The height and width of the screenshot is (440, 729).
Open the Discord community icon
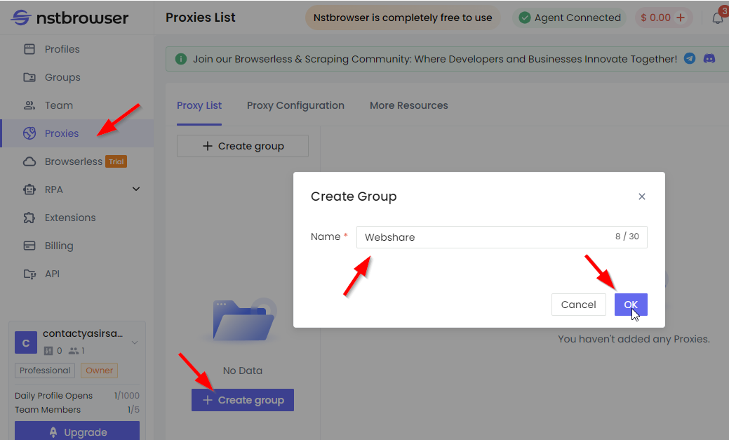(709, 59)
